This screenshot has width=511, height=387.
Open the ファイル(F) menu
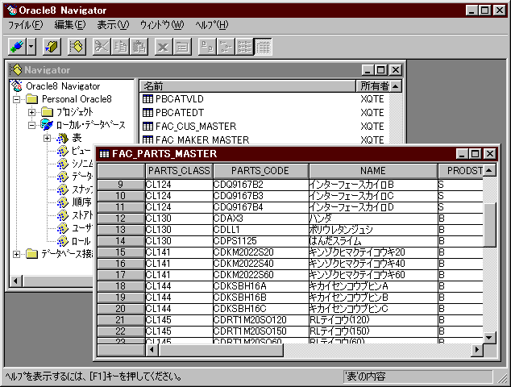(26, 25)
